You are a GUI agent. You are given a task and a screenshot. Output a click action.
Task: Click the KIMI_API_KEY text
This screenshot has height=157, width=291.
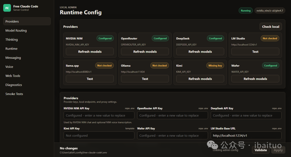pyautogui.click(x=183, y=72)
